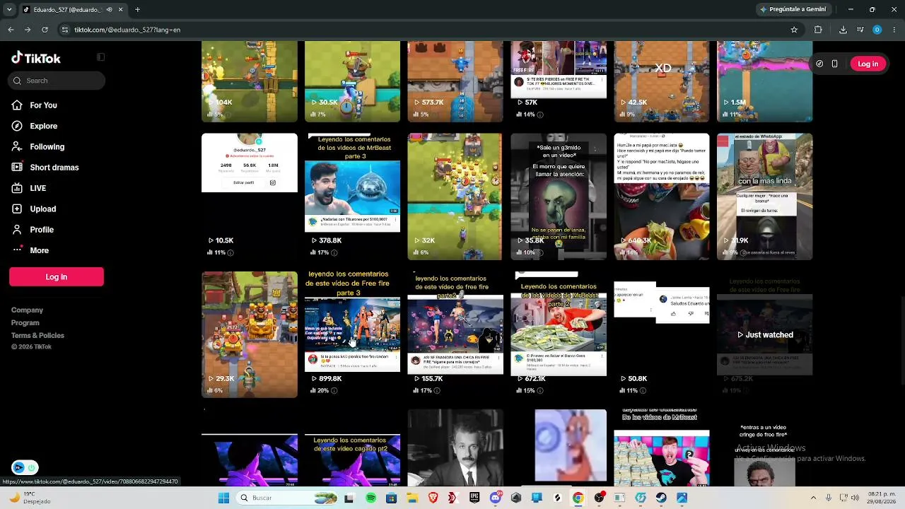This screenshot has height=509, width=905.
Task: Open the TikTok logo home link
Action: tap(36, 58)
